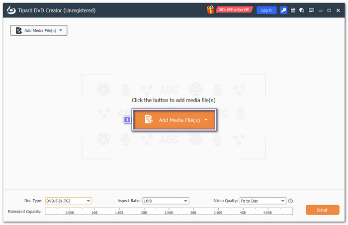Click the Tipard DVD Creator logo icon
The image size is (348, 225).
click(11, 10)
